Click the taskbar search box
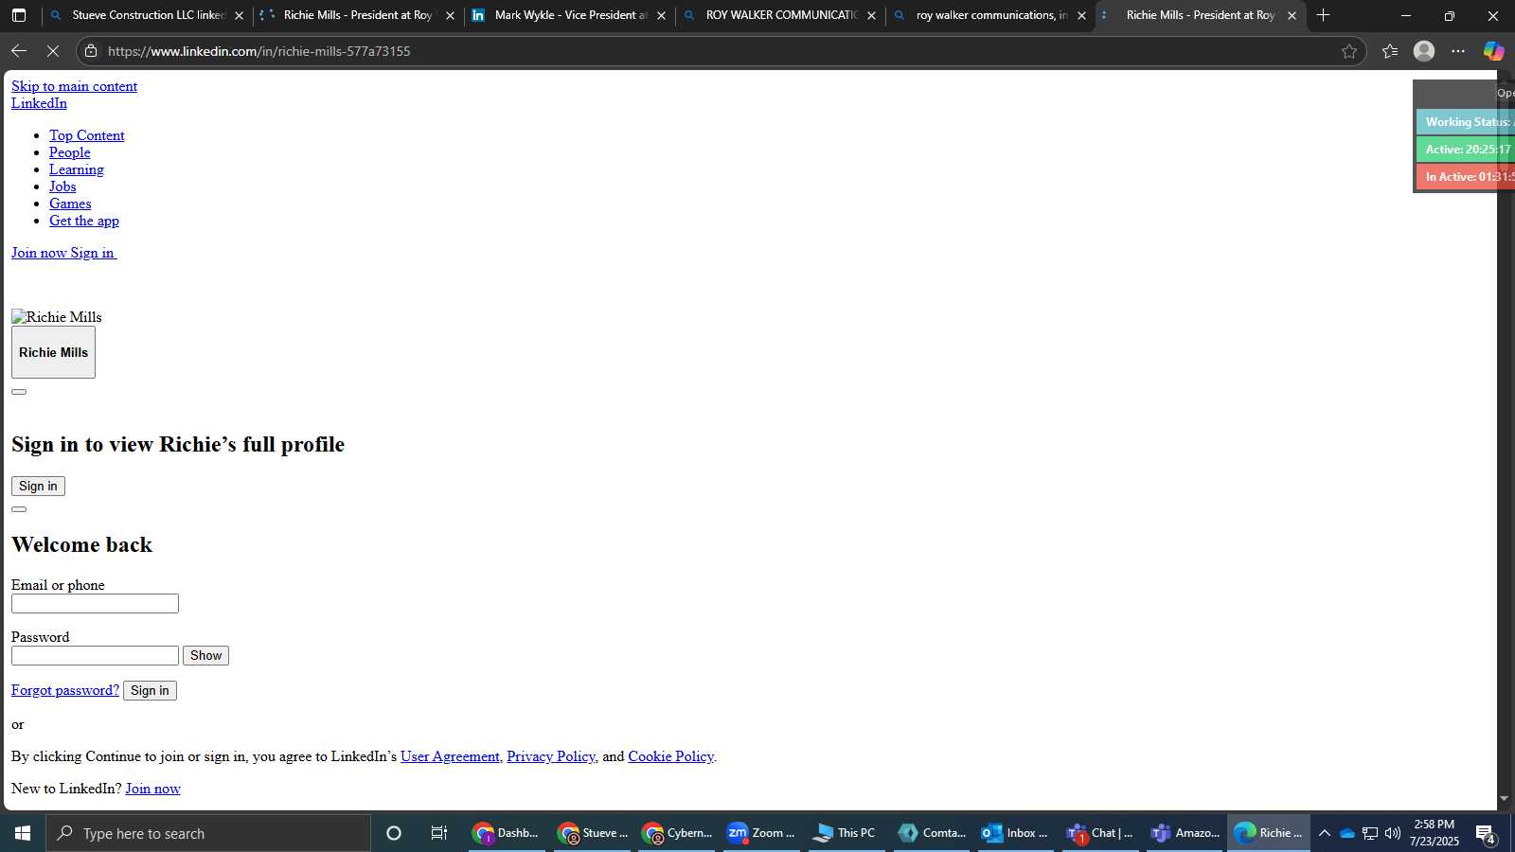This screenshot has height=852, width=1515. click(x=208, y=833)
